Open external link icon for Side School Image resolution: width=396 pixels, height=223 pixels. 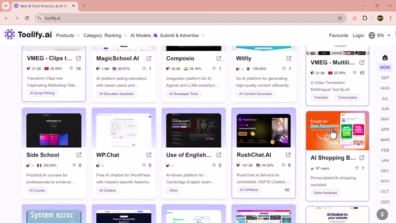(x=79, y=155)
